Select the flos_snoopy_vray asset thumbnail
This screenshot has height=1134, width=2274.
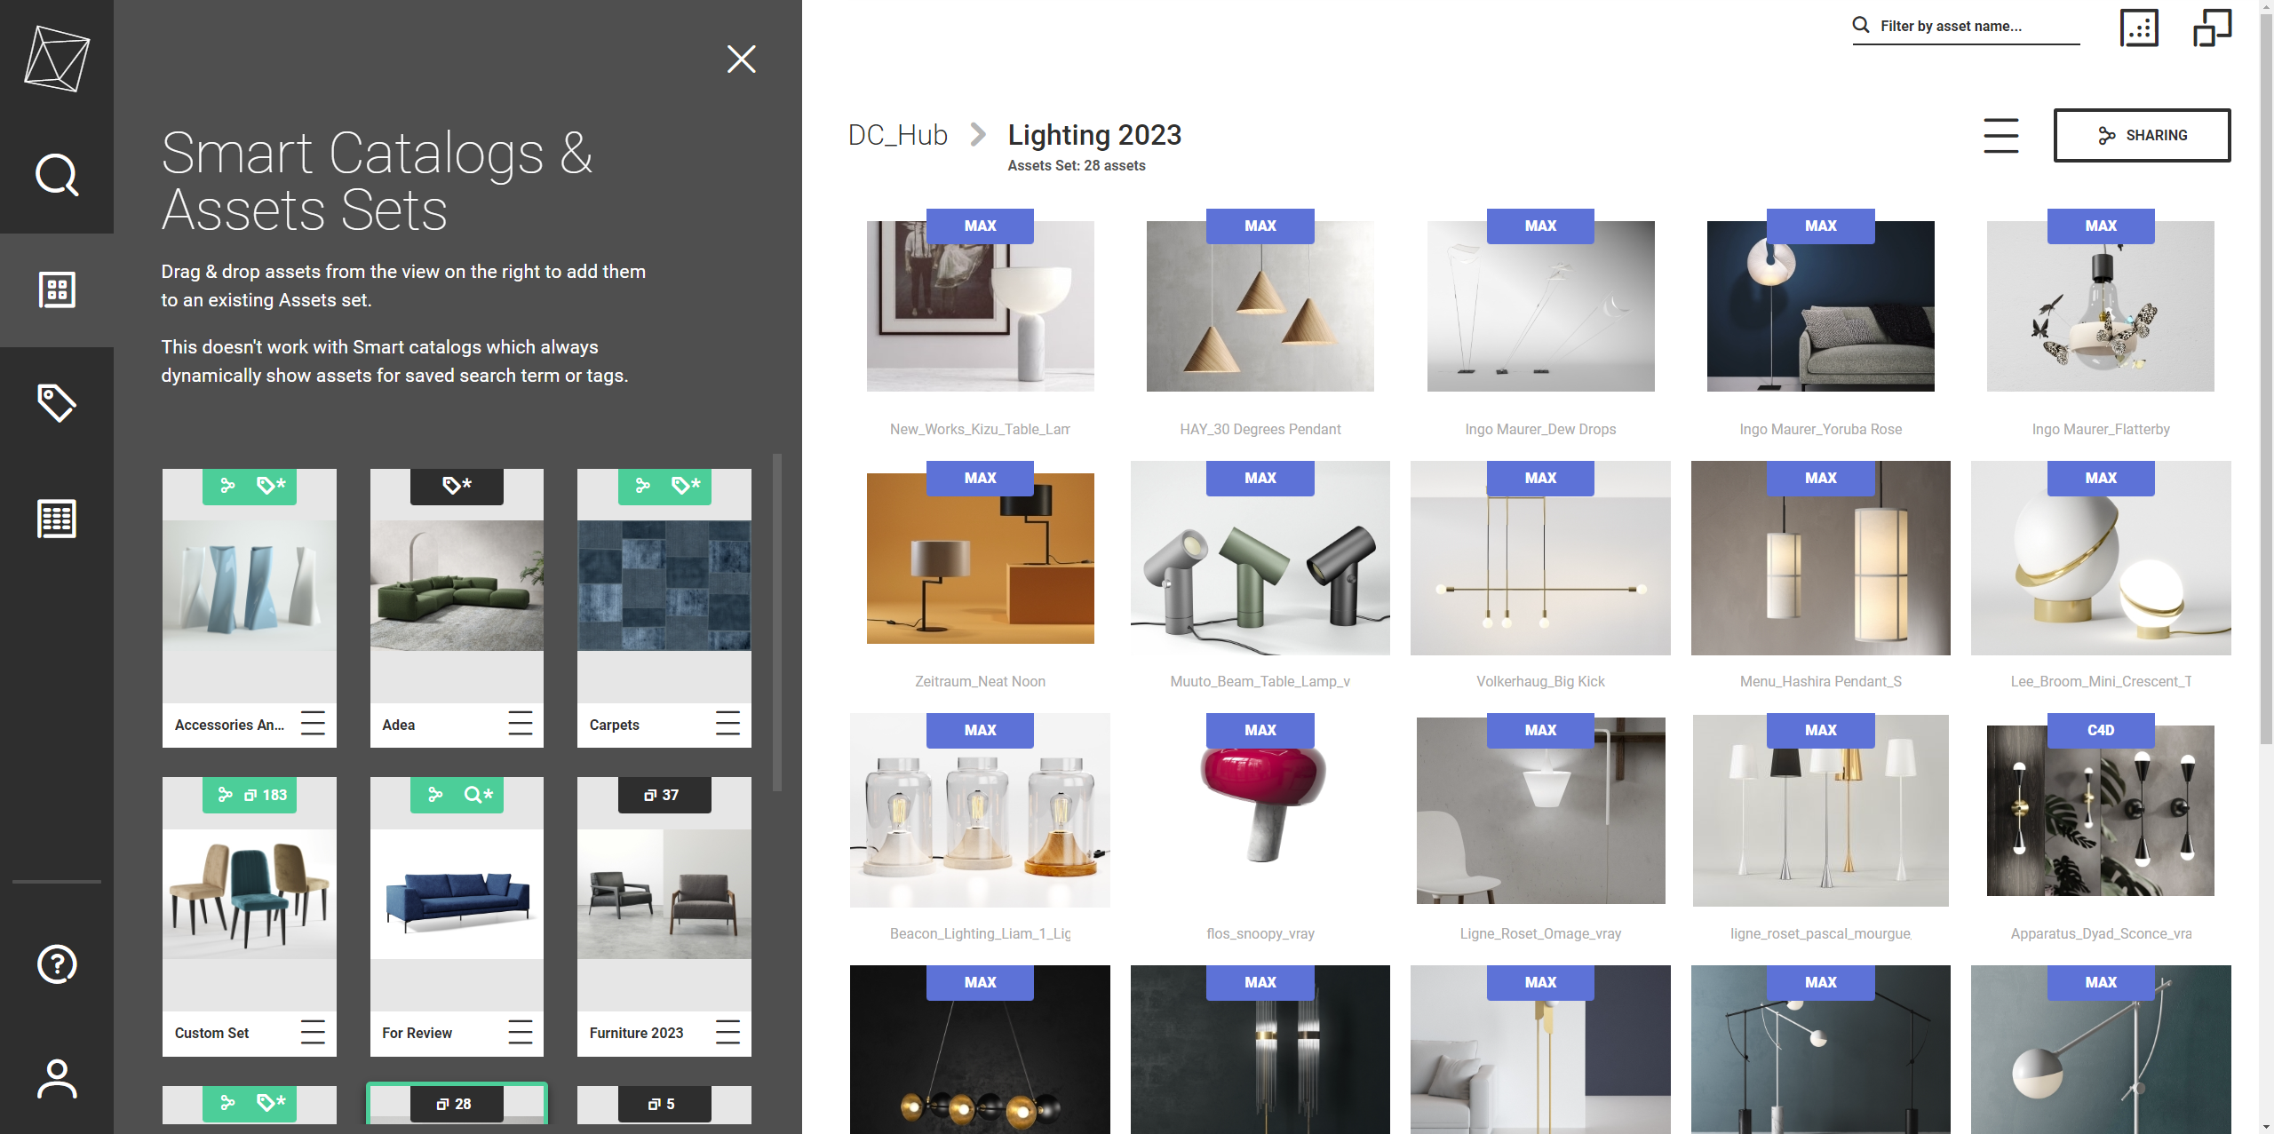(x=1260, y=810)
